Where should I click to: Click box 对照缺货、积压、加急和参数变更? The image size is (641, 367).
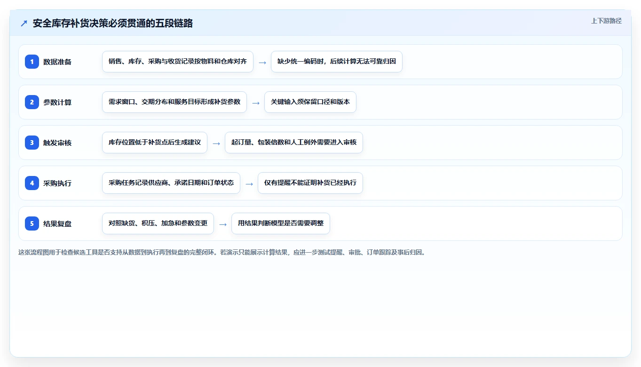(158, 223)
